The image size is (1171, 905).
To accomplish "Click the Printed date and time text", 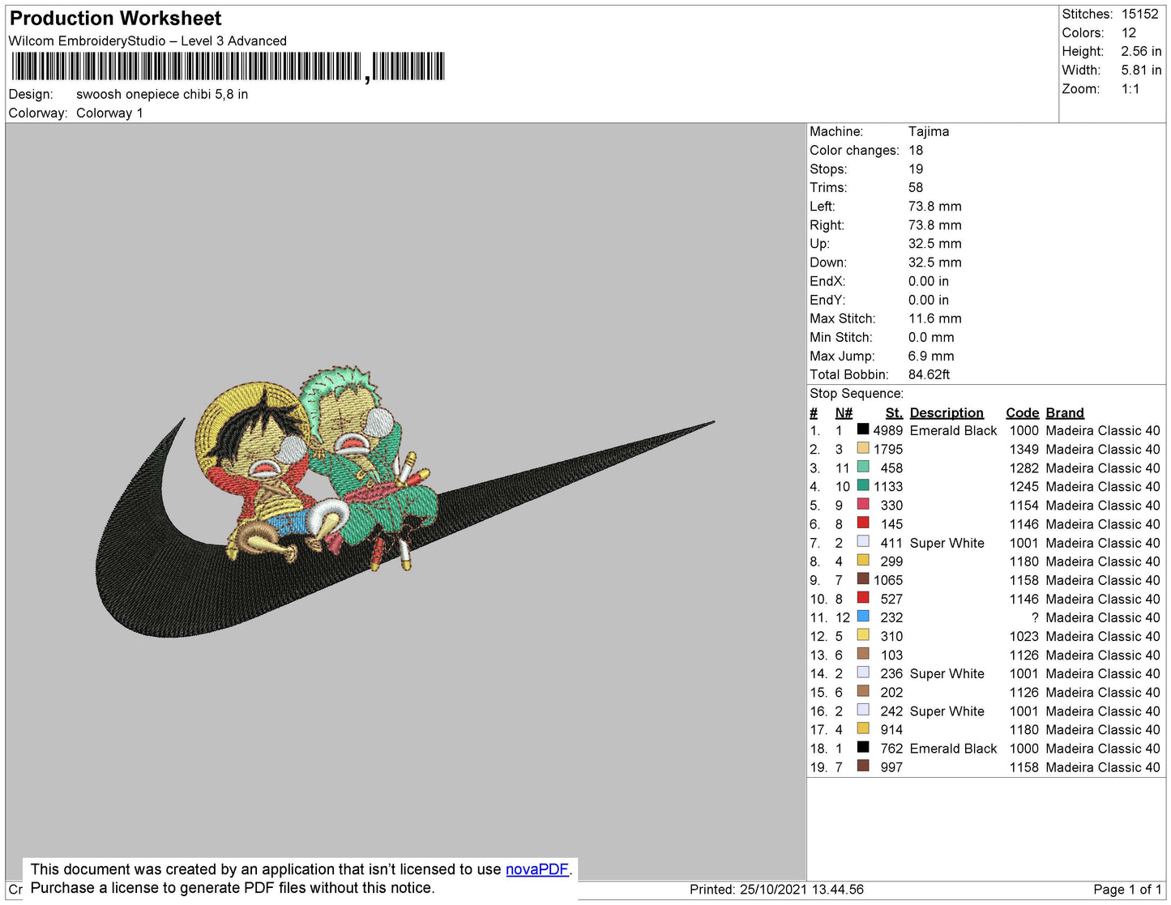I will point(776,890).
